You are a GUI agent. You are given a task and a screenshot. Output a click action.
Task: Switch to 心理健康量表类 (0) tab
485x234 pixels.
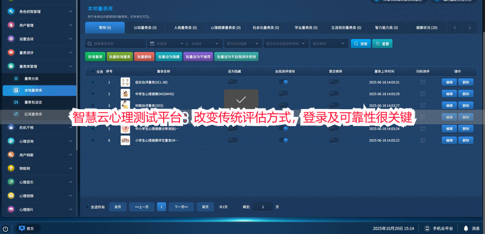tap(226, 27)
